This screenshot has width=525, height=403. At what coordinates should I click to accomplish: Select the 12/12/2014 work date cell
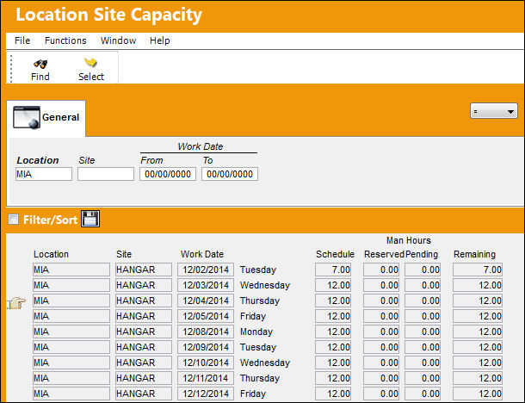click(206, 394)
